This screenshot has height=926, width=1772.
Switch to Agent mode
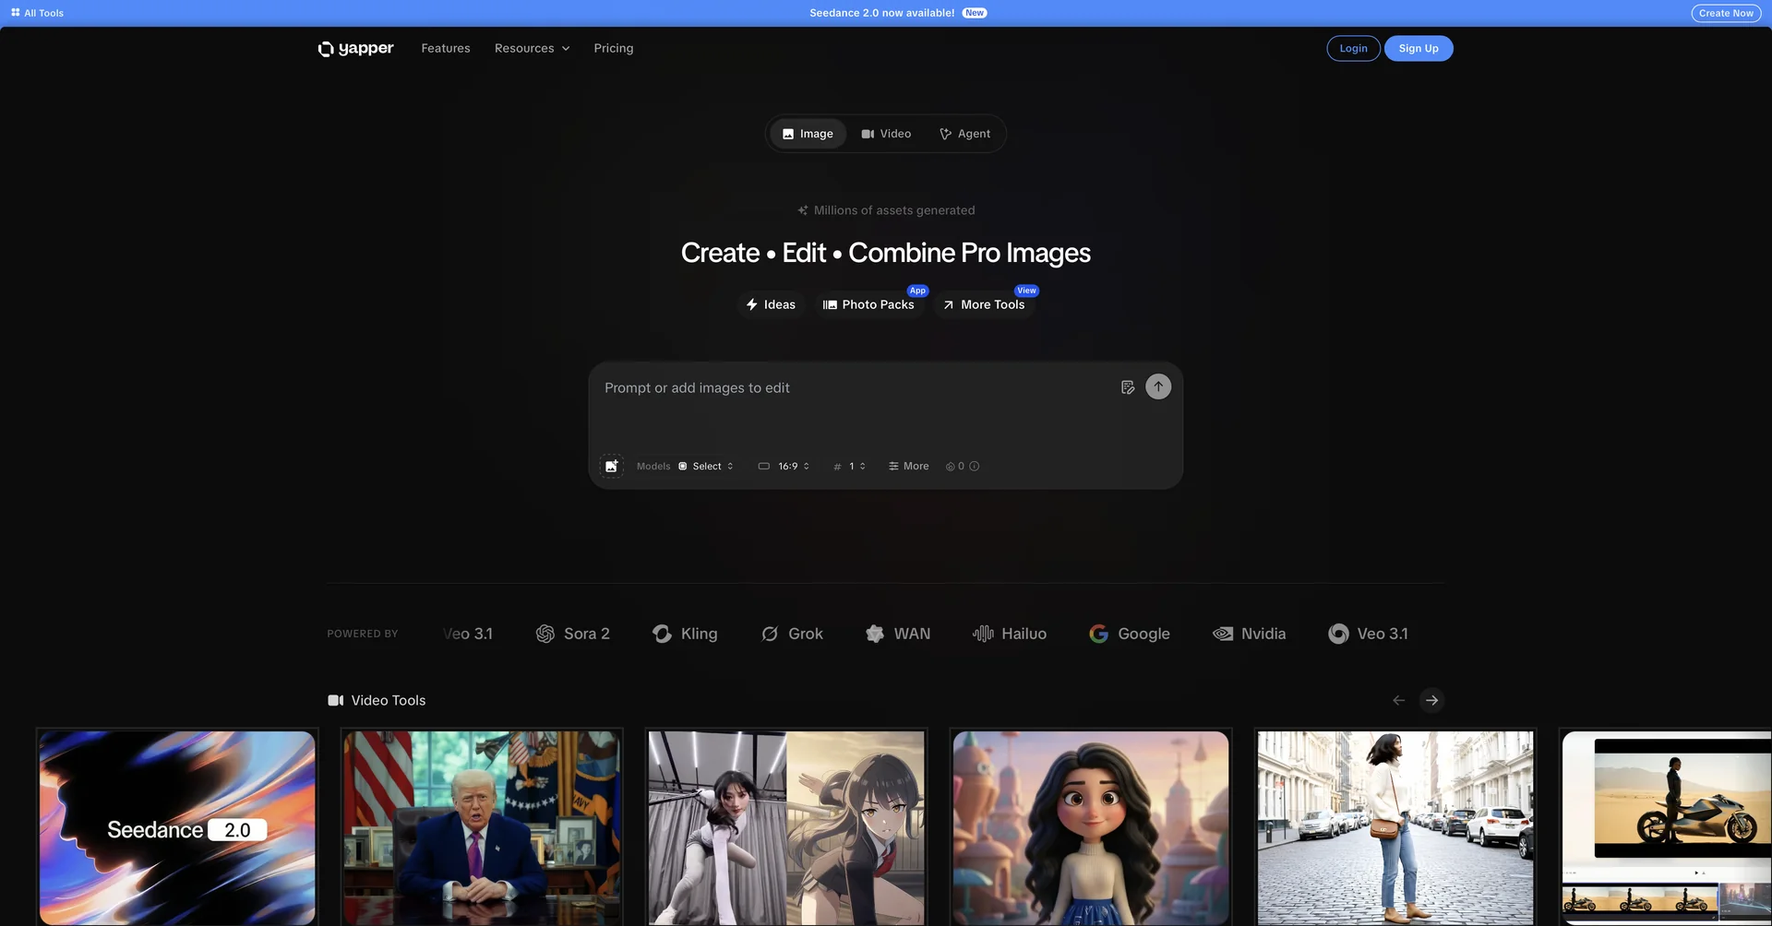964,134
